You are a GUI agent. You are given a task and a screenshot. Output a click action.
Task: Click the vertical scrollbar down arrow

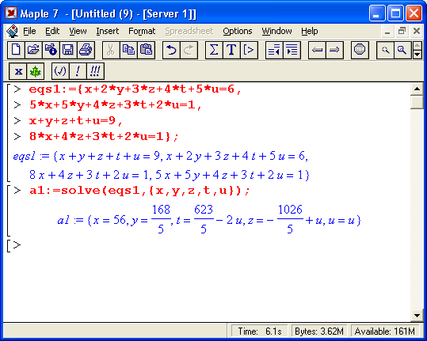pos(417,316)
